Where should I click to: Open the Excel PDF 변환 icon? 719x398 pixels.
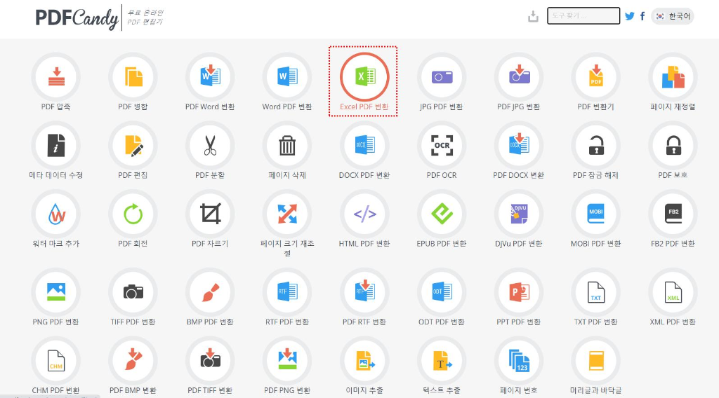click(x=364, y=76)
